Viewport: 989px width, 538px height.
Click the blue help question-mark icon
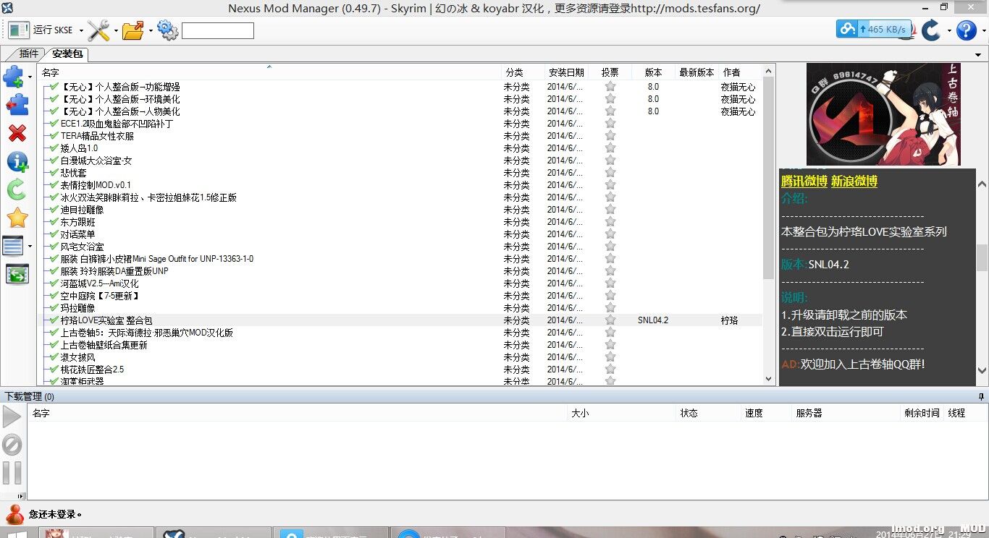pos(966,30)
